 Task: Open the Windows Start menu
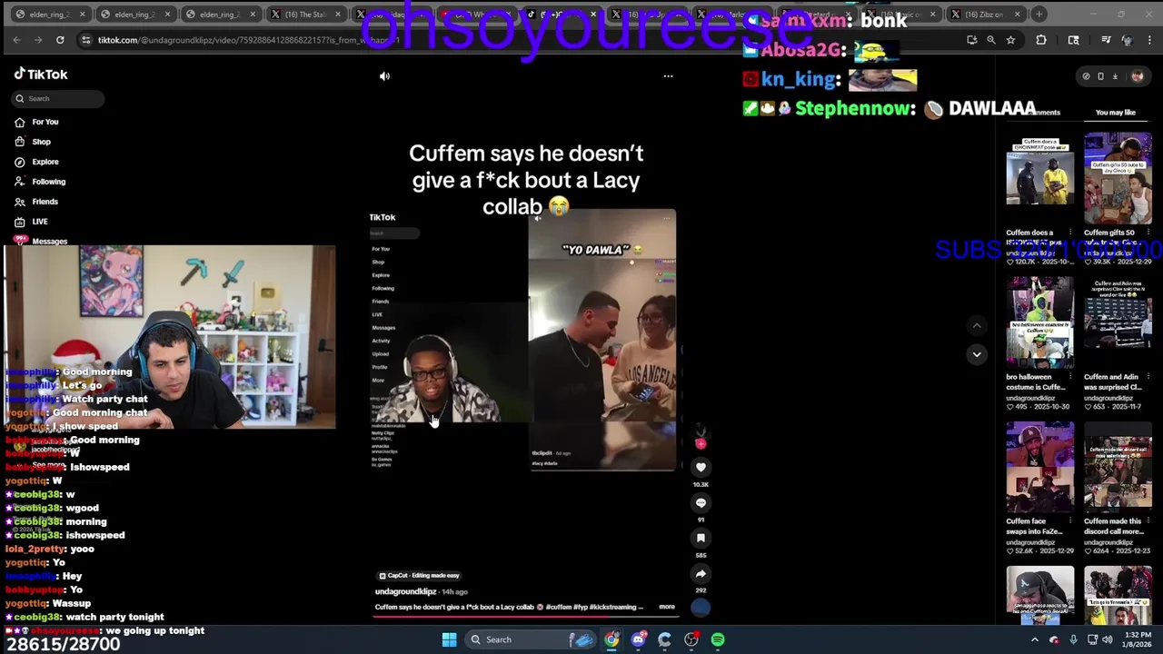click(449, 639)
